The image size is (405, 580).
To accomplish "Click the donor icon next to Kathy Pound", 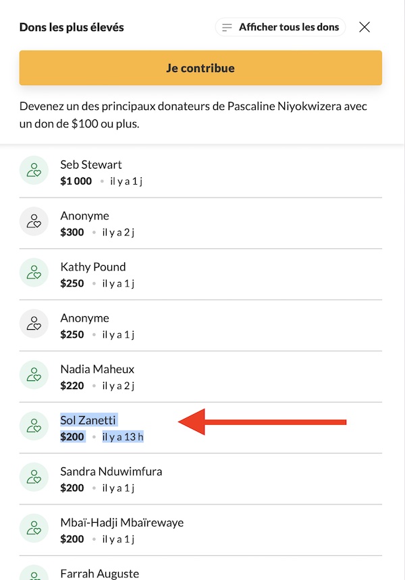I will point(34,272).
